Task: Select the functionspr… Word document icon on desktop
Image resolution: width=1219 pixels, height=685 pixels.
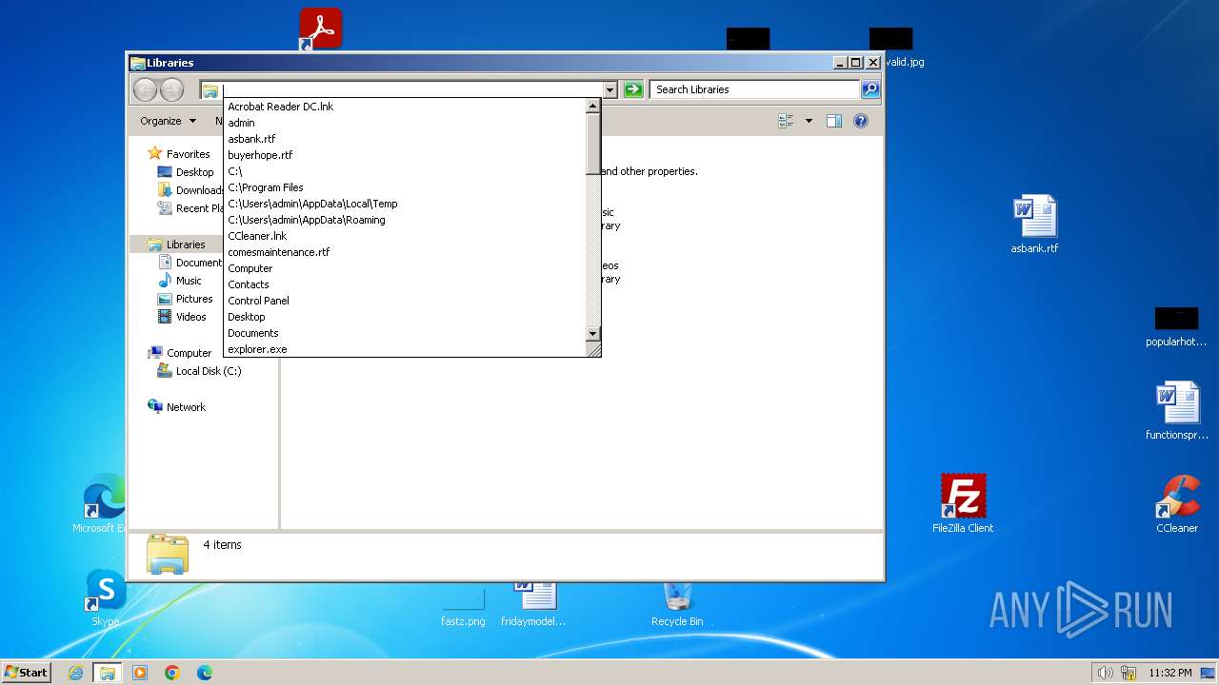Action: [1177, 411]
